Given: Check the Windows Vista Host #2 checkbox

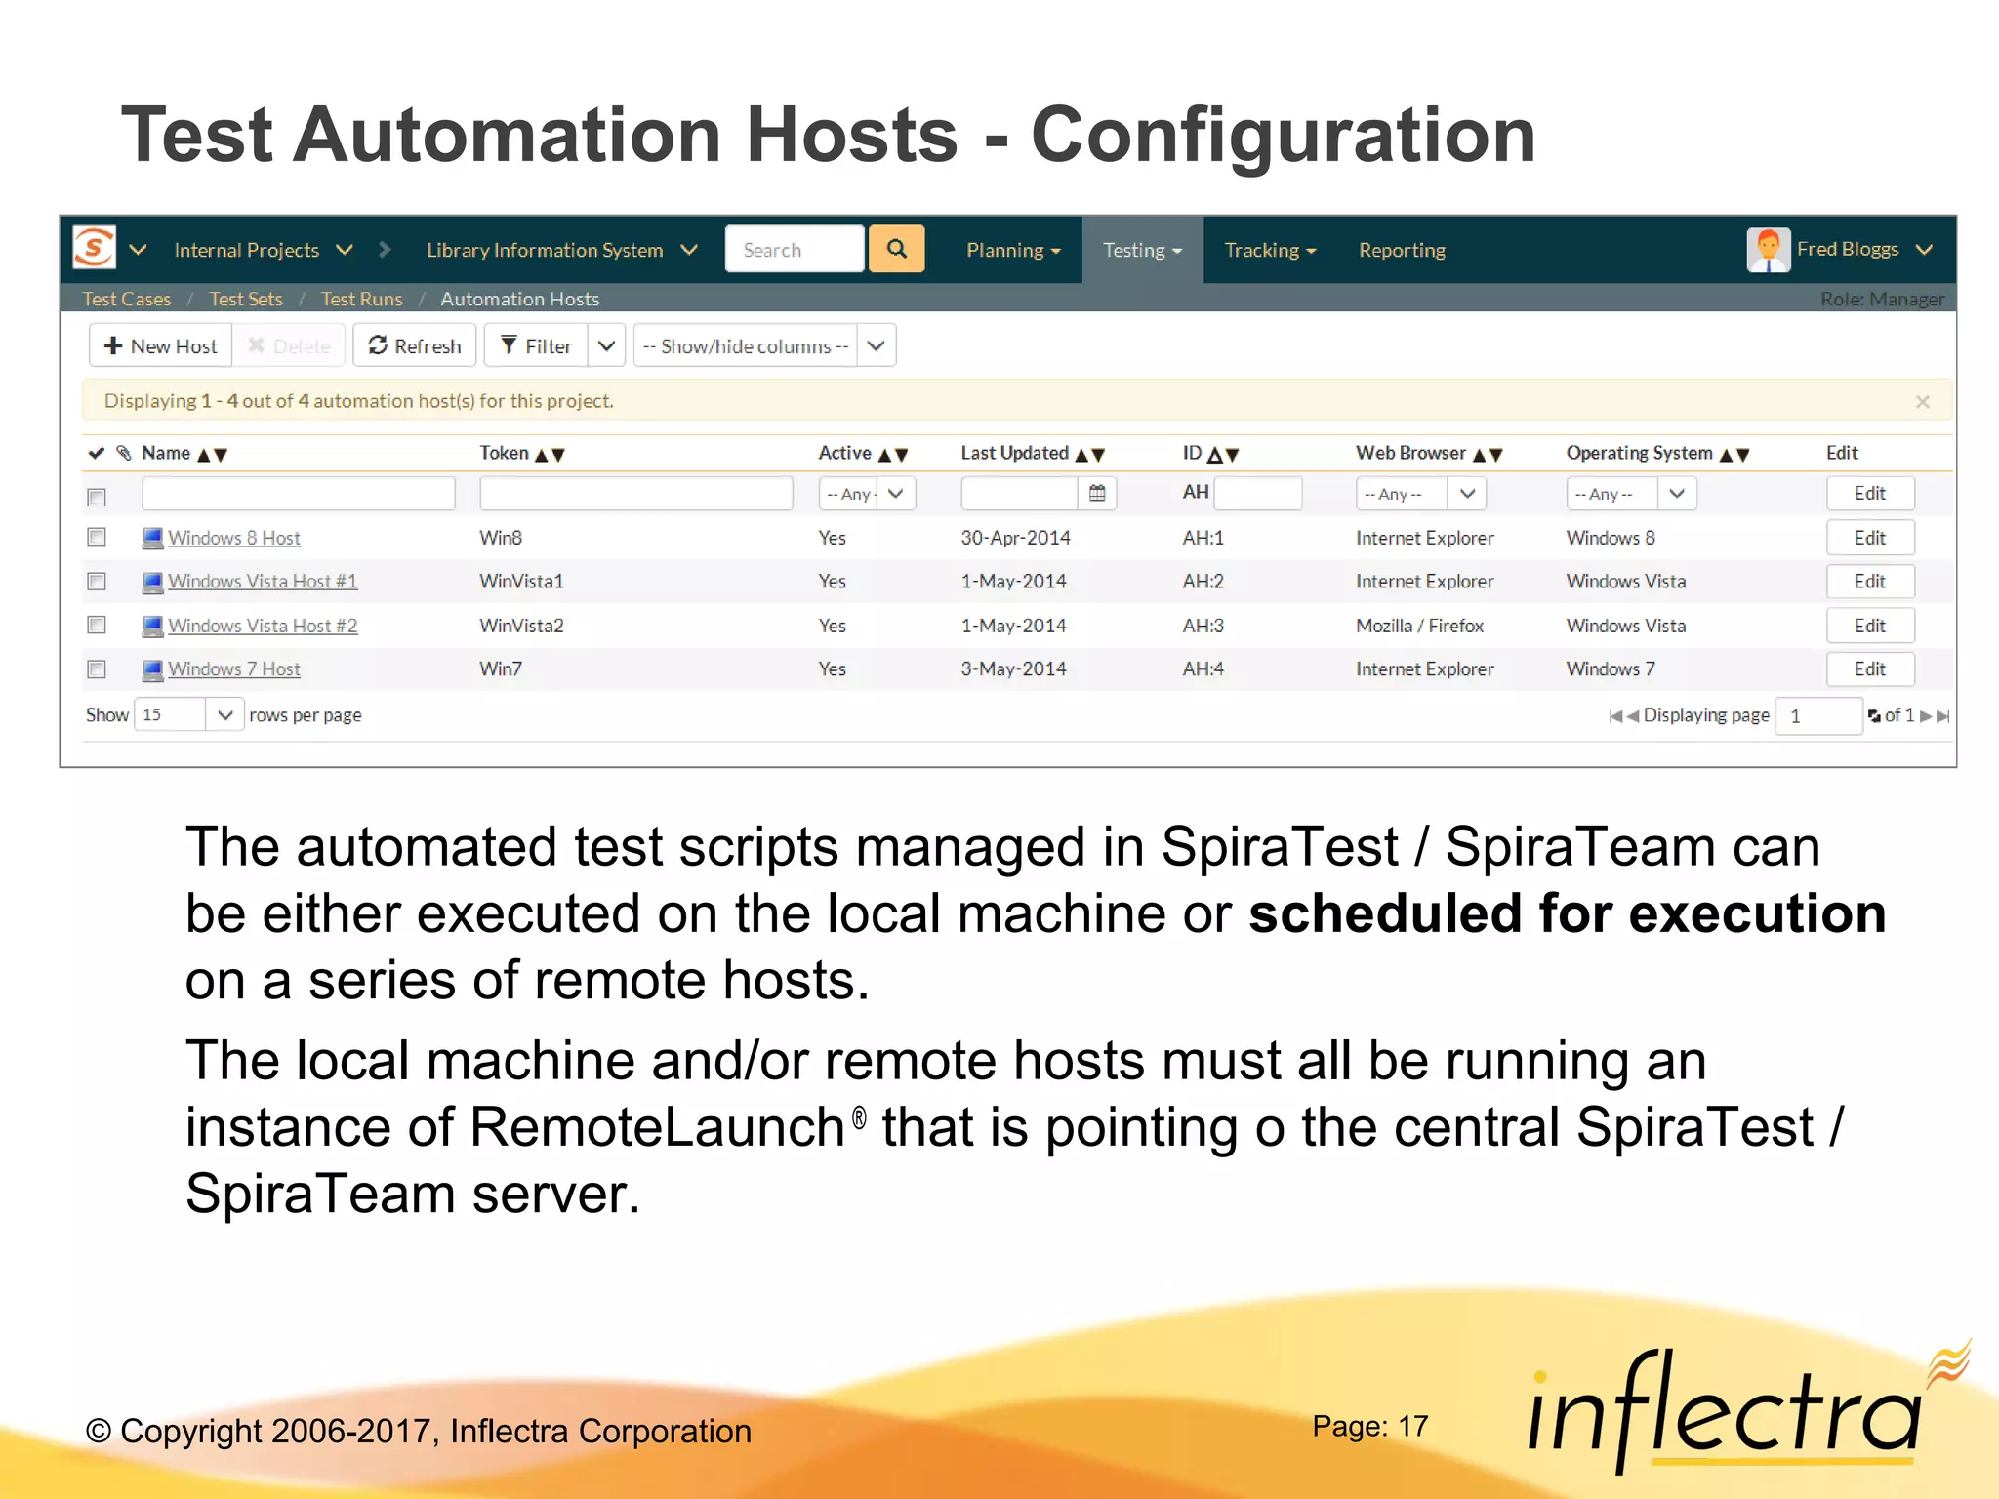Looking at the screenshot, I should point(97,625).
